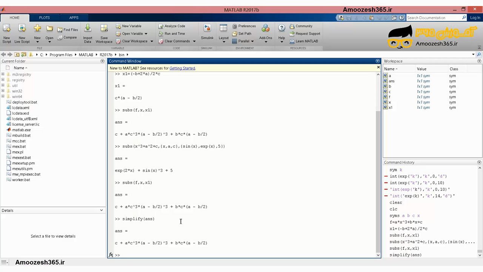Click the Log In button
Image resolution: width=483 pixels, height=272 pixels.
point(475,18)
